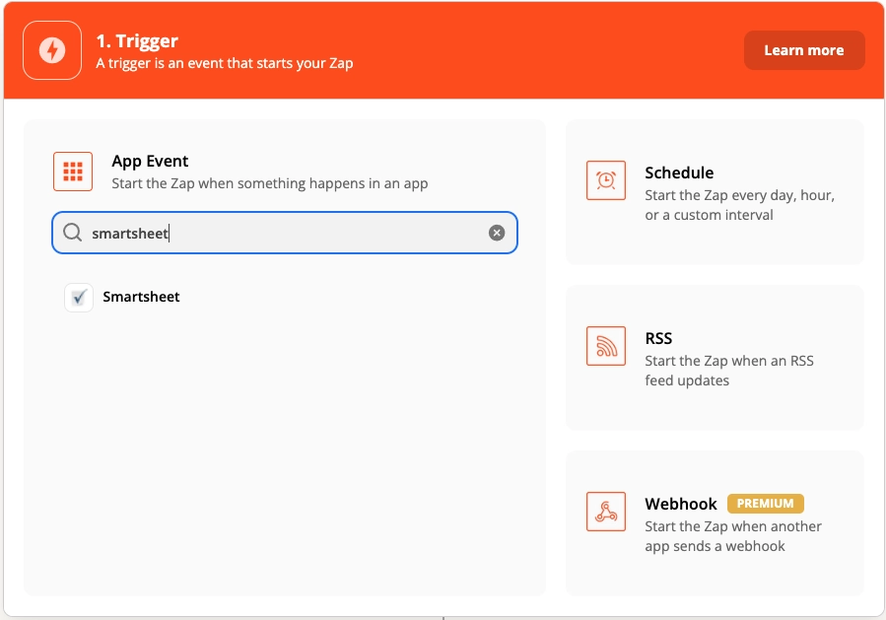Image resolution: width=886 pixels, height=620 pixels.
Task: Click the App Event grid icon
Action: 73,172
